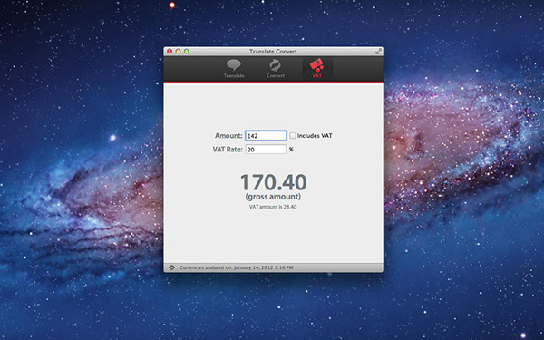Minimize the window with the yellow button

pos(178,52)
